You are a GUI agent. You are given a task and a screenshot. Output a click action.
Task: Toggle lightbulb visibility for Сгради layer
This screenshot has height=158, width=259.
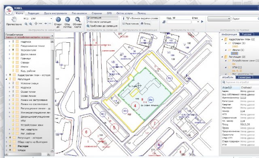[x=13, y=62]
